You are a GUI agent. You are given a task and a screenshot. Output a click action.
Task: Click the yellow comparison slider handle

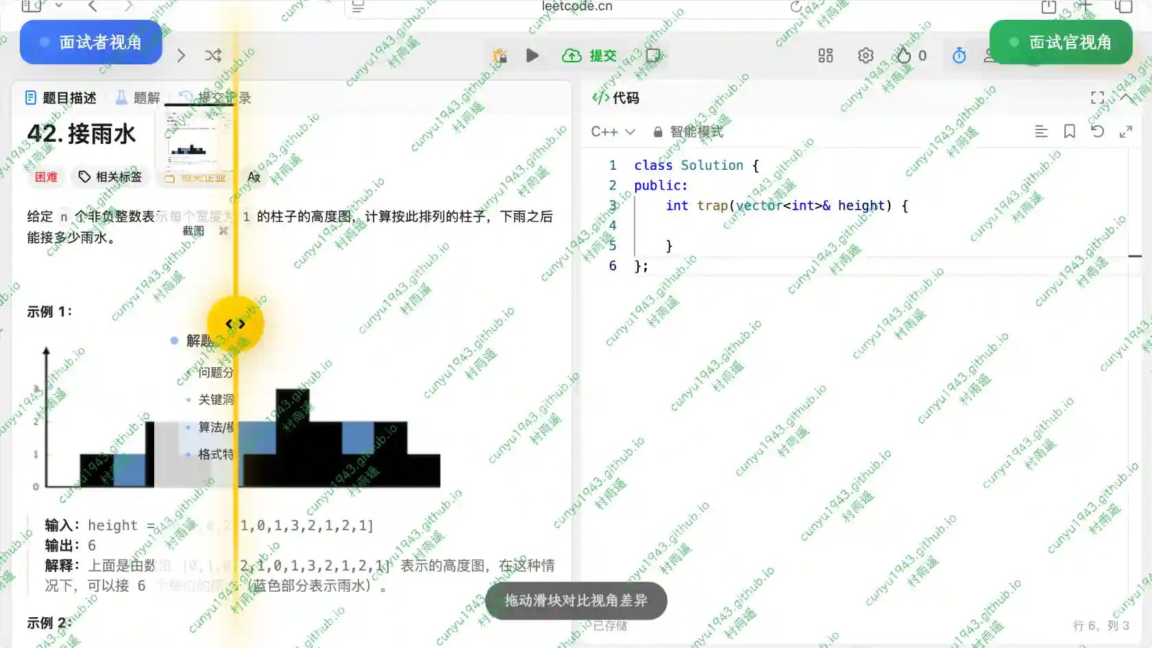point(235,323)
